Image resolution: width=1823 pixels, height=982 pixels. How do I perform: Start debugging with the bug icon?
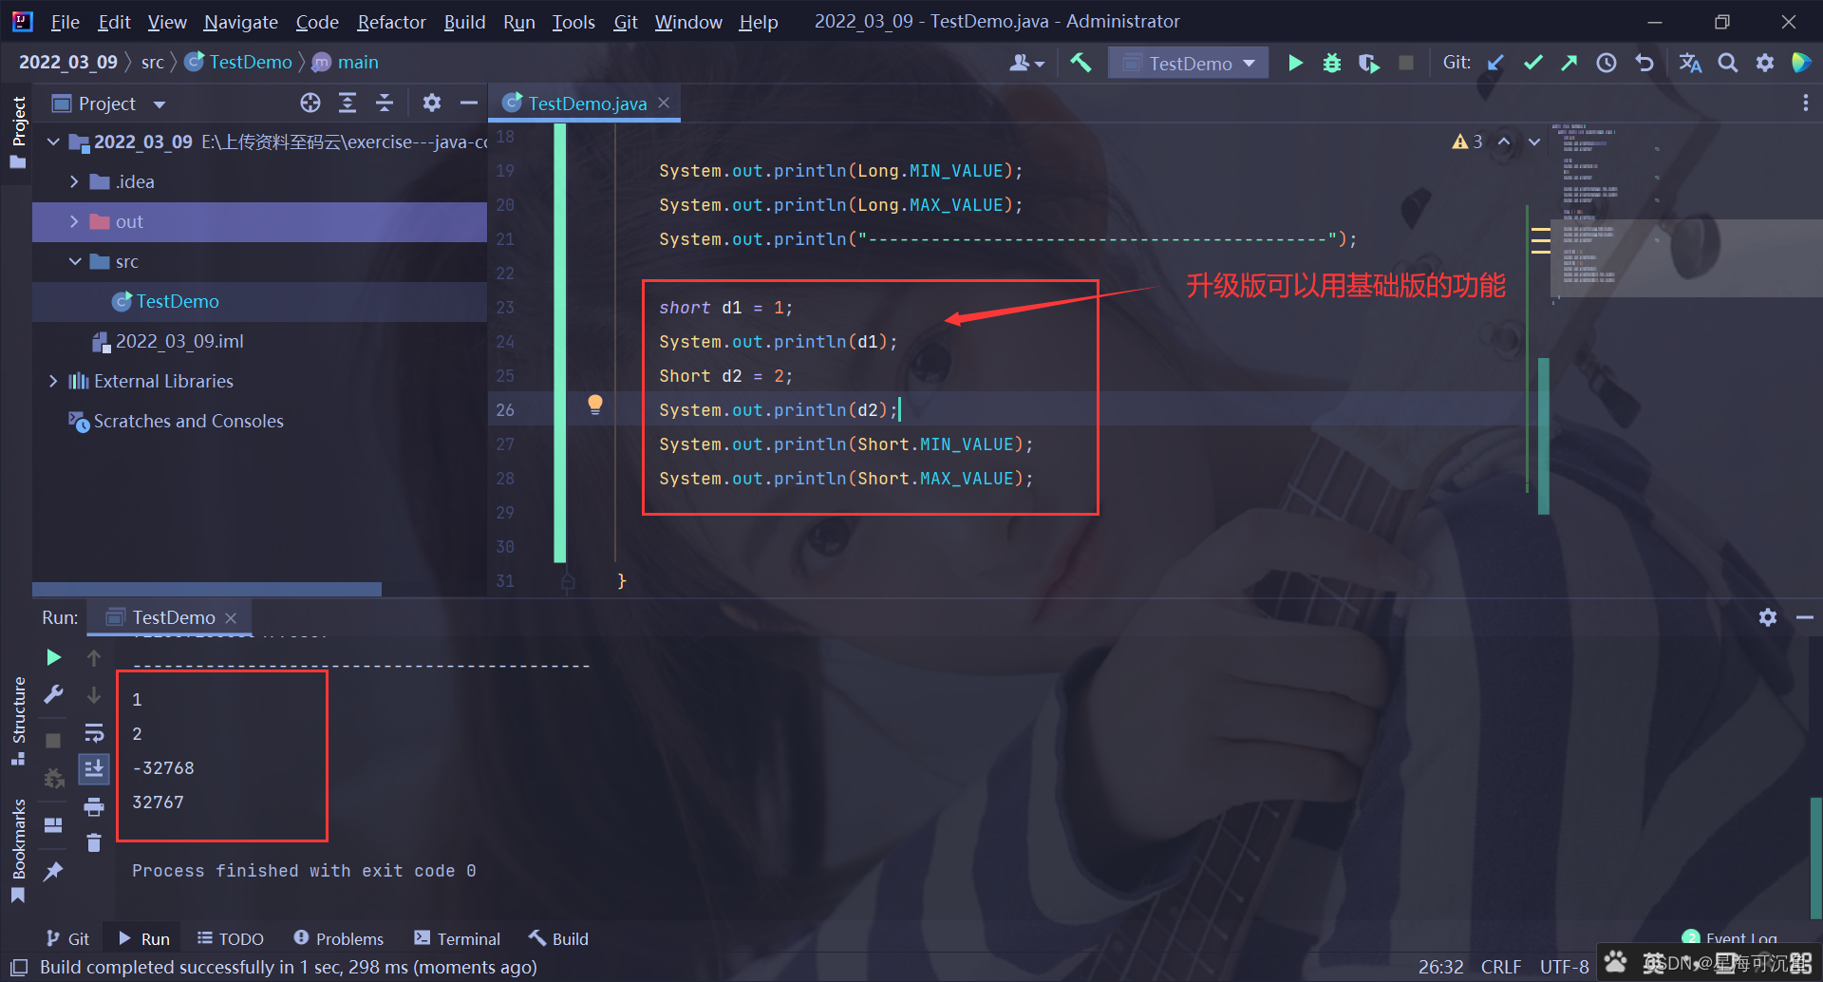tap(1332, 63)
